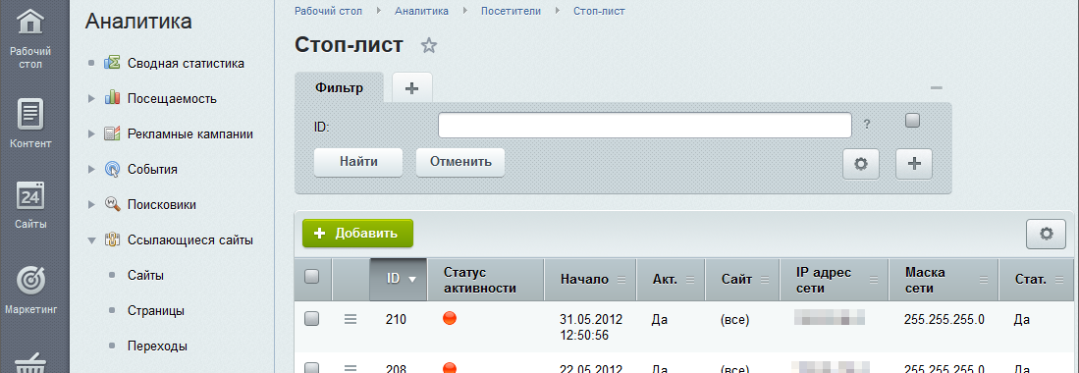Click the Поисковики magnifier icon
This screenshot has height=373, width=1079.
pyautogui.click(x=112, y=204)
